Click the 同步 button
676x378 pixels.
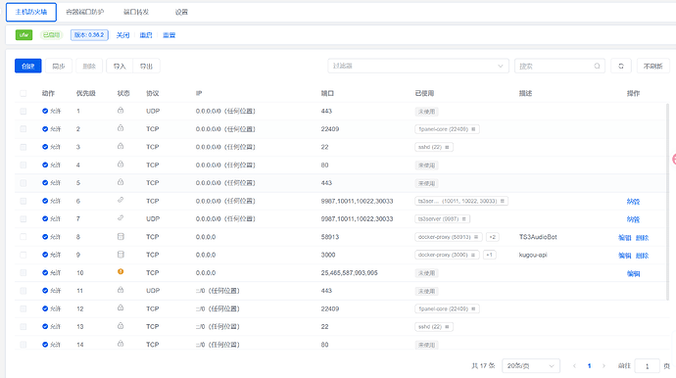[x=59, y=66]
